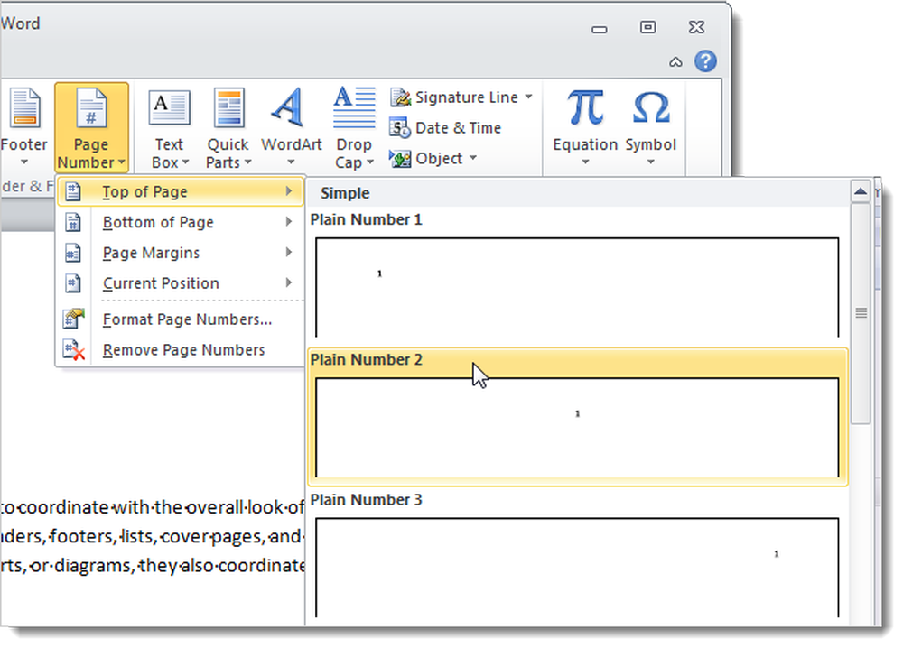Click the Equation pi icon
The width and height of the screenshot is (903, 648).
[585, 107]
